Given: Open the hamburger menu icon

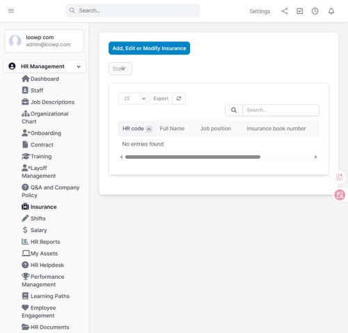Looking at the screenshot, I should coord(11,11).
